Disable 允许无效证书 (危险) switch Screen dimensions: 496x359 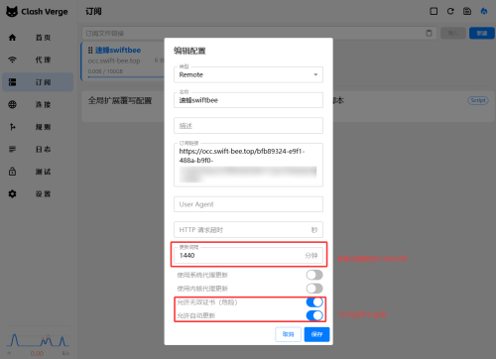(x=314, y=302)
